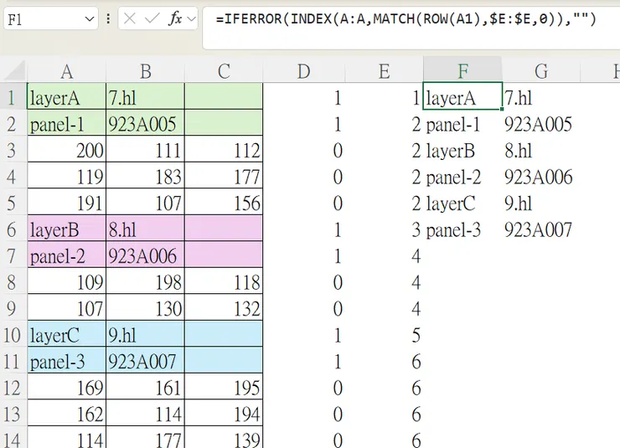
Task: Click cell B6 containing 8.hl
Action: point(145,229)
